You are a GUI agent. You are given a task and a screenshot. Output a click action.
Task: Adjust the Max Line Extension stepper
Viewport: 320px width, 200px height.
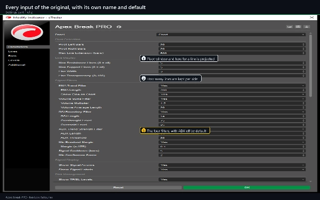click(303, 53)
